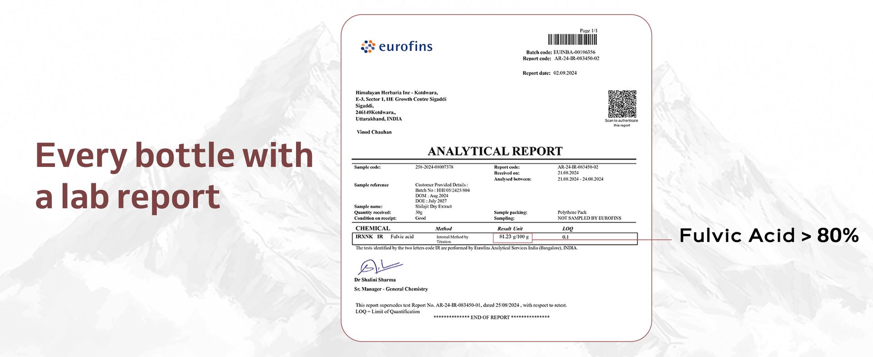873x357 pixels.
Task: Select the "246149Kotdwara,," address line
Action: 376,112
